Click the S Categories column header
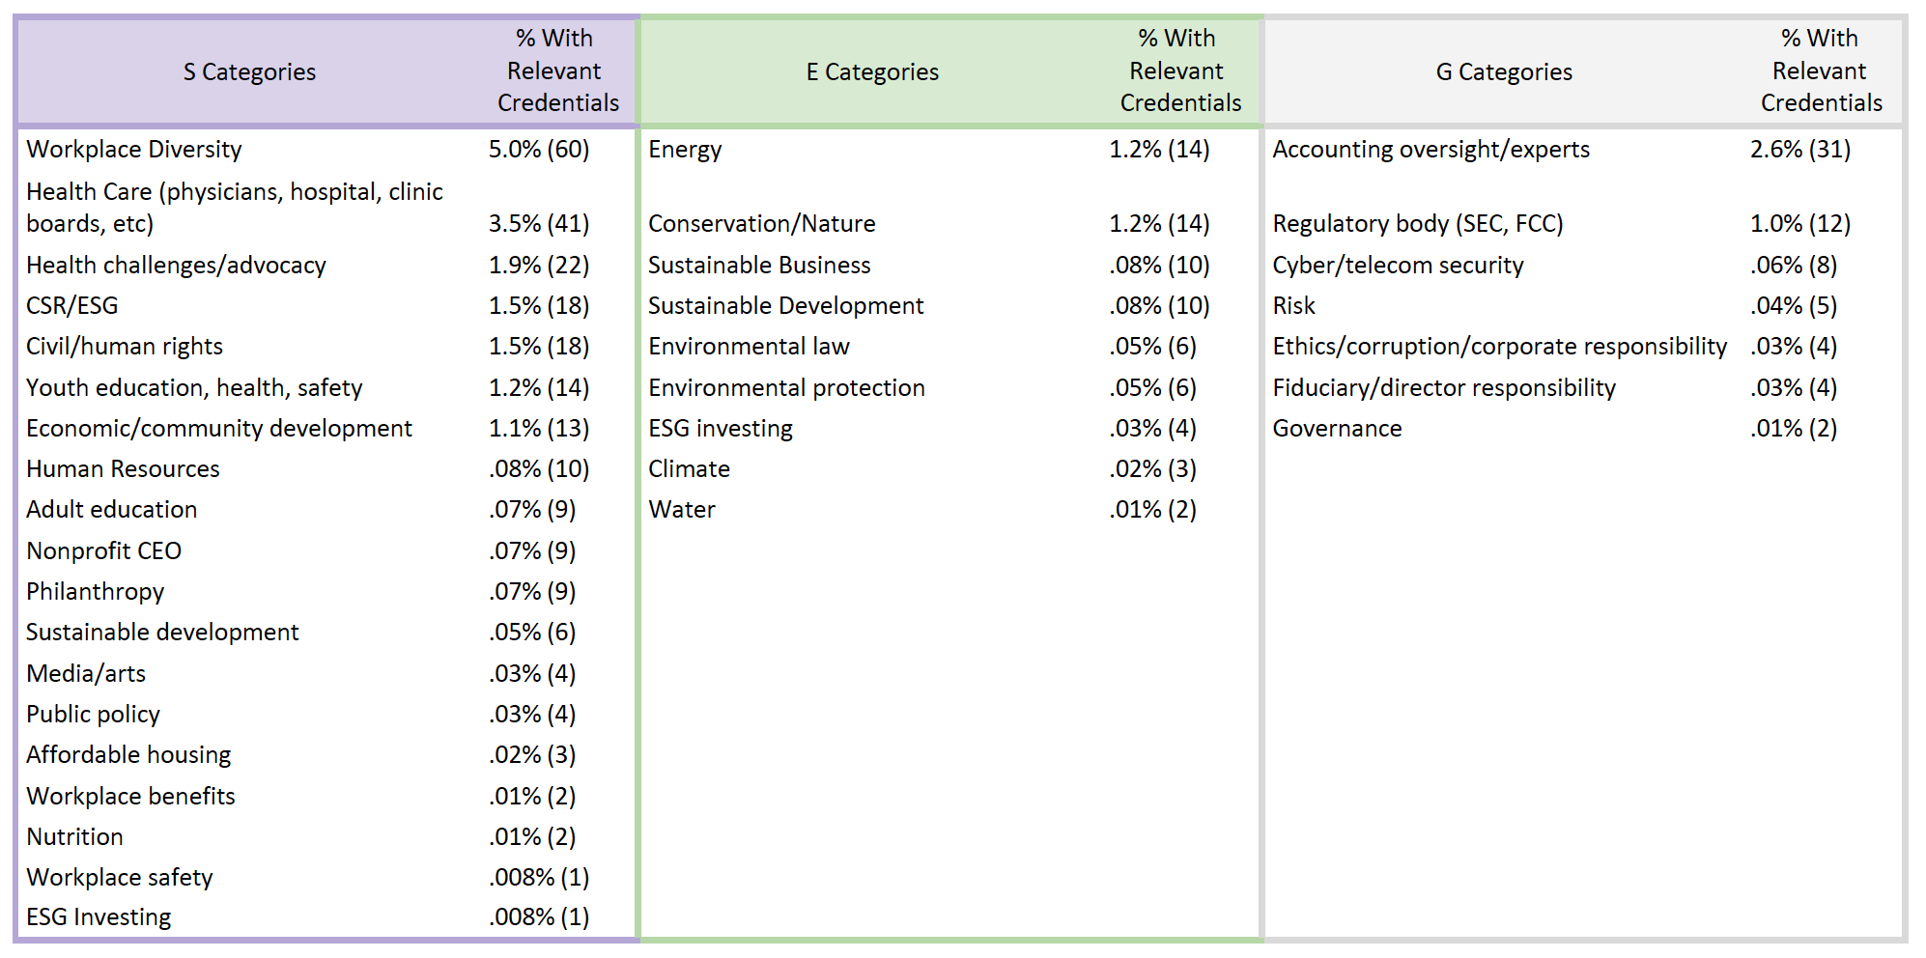Screen dimensions: 1926x958 coord(249,71)
